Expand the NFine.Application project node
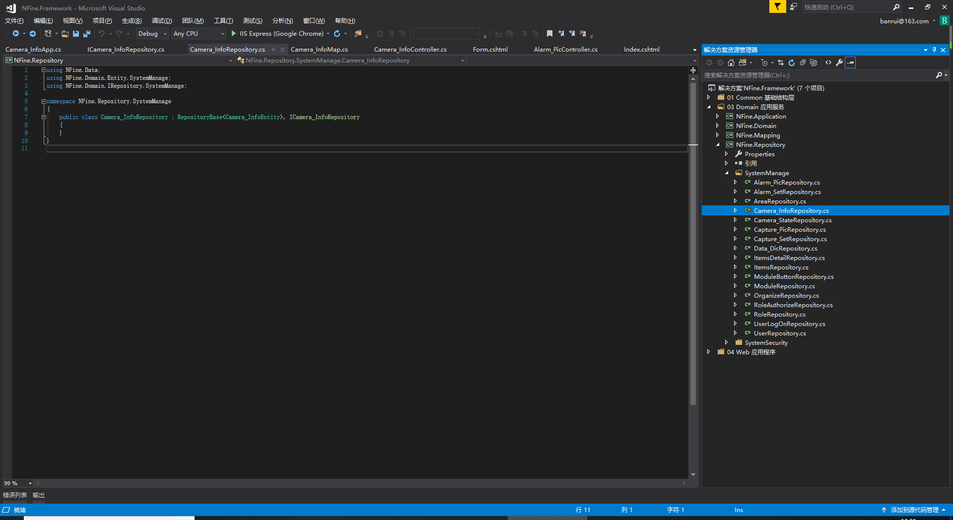953x520 pixels. click(718, 117)
